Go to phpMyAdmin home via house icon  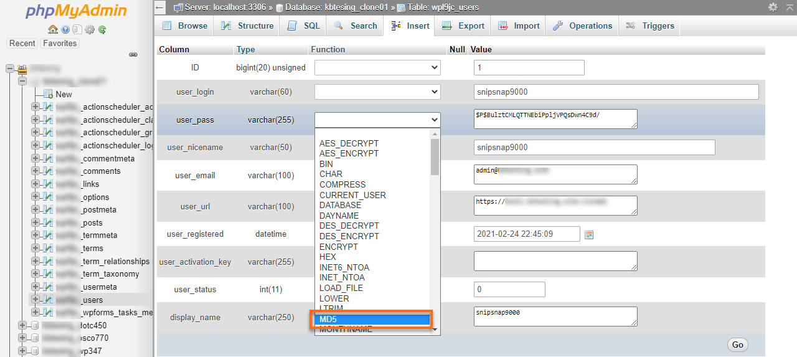point(53,29)
